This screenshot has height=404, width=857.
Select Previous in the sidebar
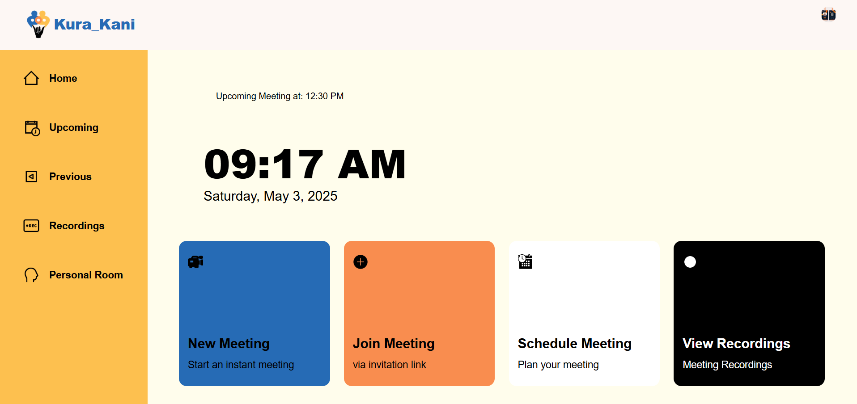click(70, 177)
